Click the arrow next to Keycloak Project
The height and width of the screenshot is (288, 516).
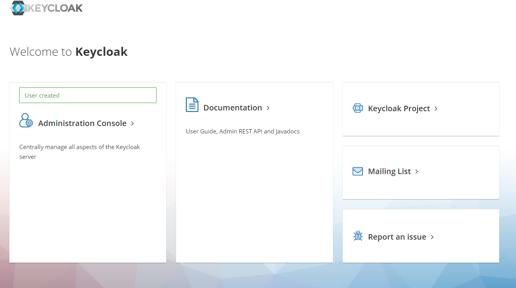pyautogui.click(x=436, y=108)
